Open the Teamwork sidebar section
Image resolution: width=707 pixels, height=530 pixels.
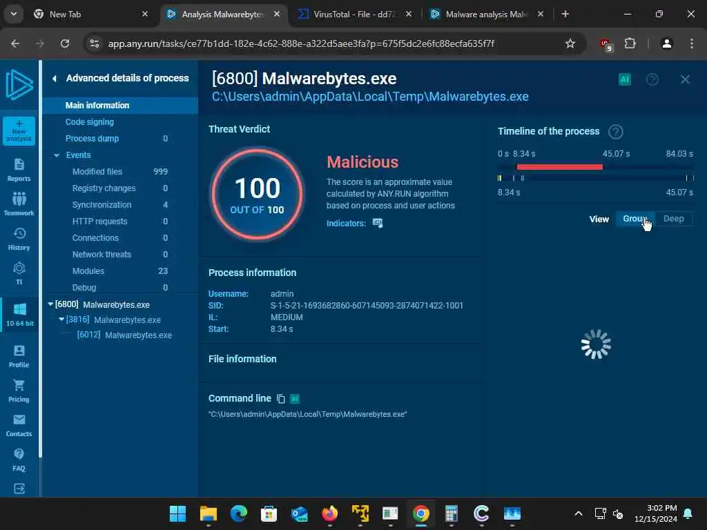19,204
